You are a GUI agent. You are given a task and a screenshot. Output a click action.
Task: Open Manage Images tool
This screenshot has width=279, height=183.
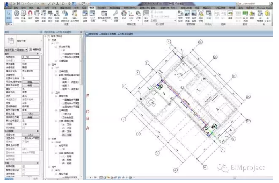(187, 16)
